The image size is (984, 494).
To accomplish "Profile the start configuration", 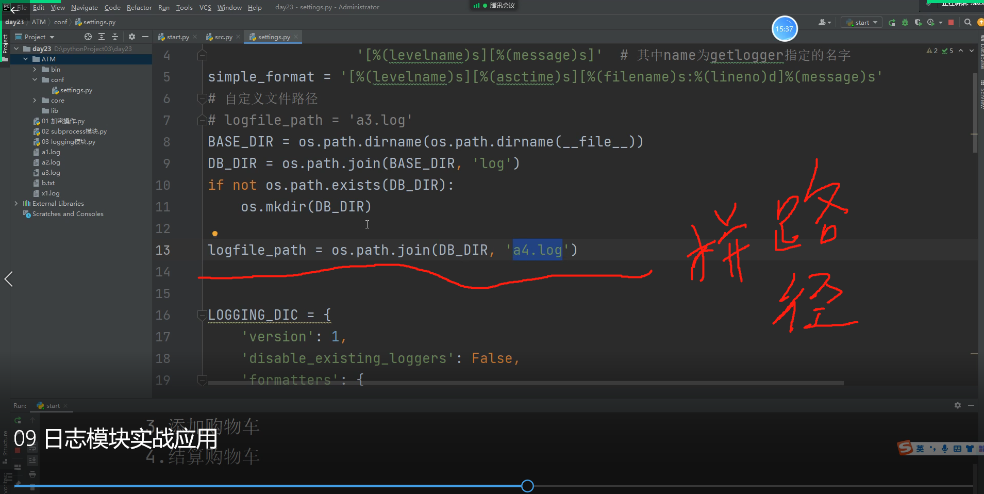I will 930,22.
